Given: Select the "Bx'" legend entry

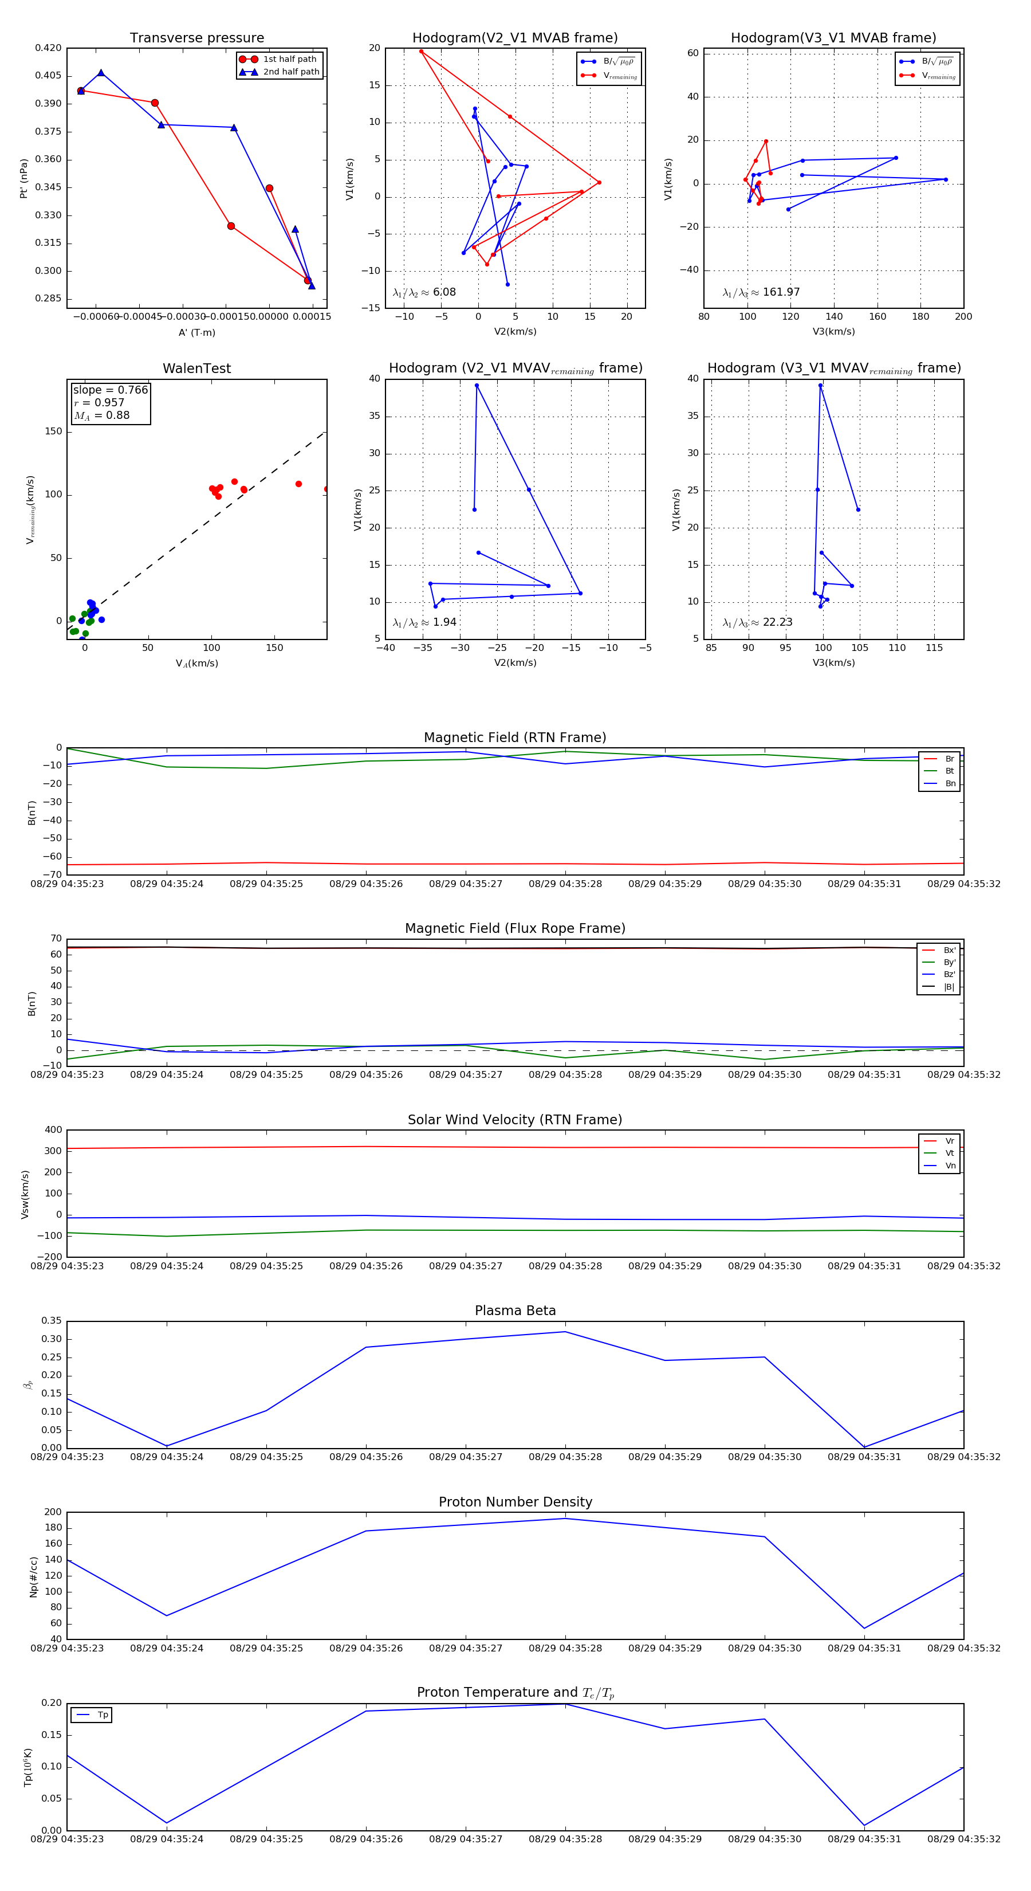Looking at the screenshot, I should point(939,951).
